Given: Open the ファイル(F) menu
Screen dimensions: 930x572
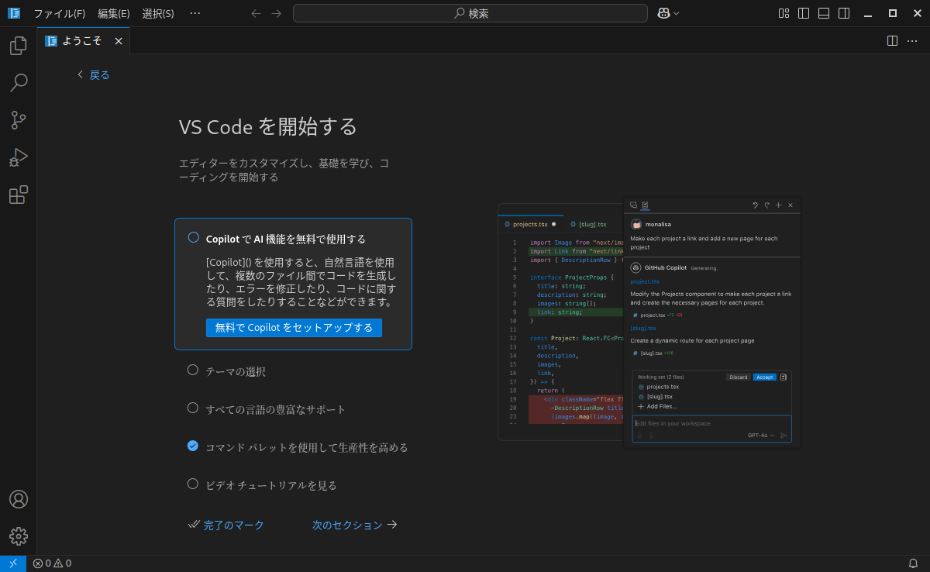Looking at the screenshot, I should [59, 12].
